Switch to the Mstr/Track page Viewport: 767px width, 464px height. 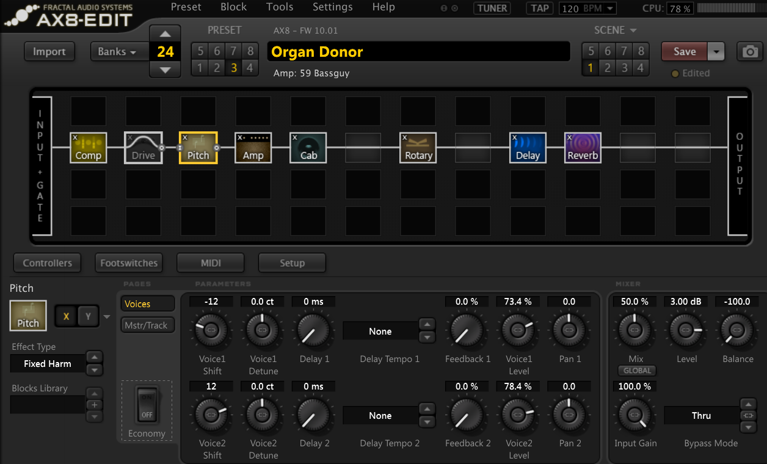[147, 325]
